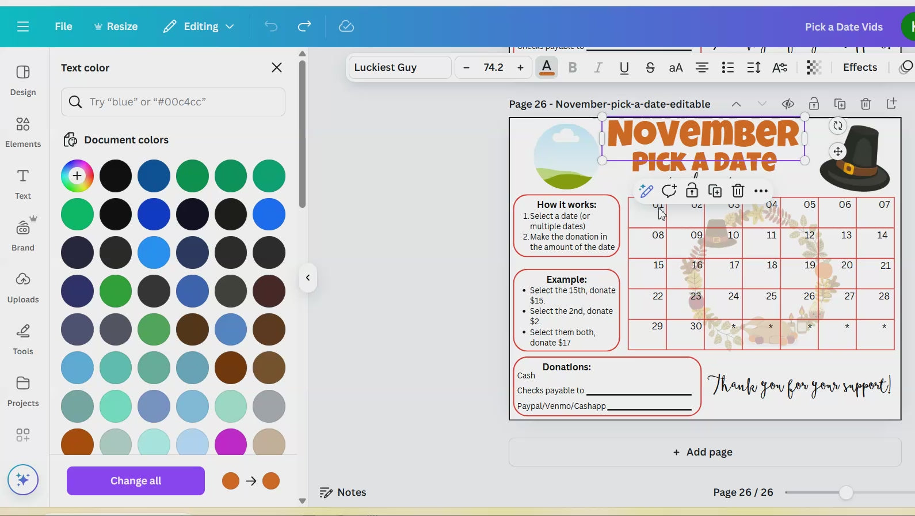Lock page 26 with padlock icon
The height and width of the screenshot is (516, 915).
click(814, 104)
